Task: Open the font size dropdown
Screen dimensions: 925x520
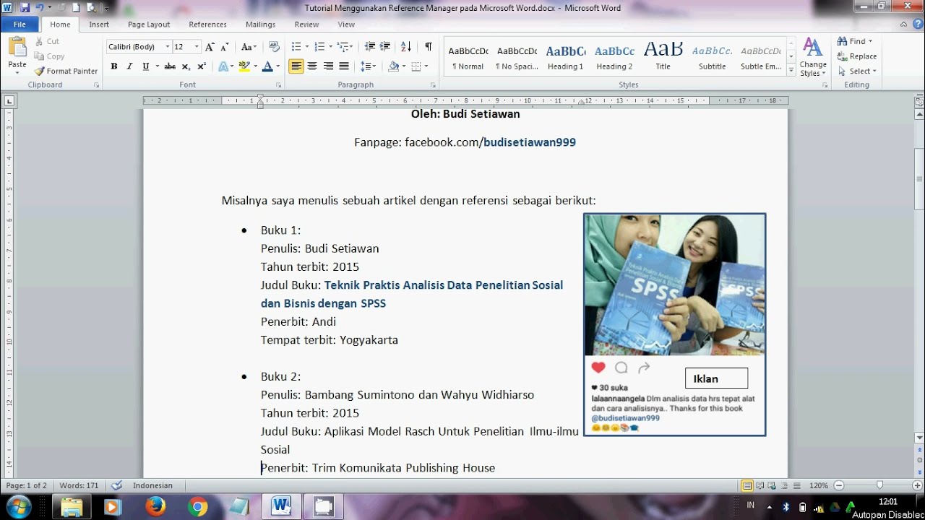Action: coord(197,47)
